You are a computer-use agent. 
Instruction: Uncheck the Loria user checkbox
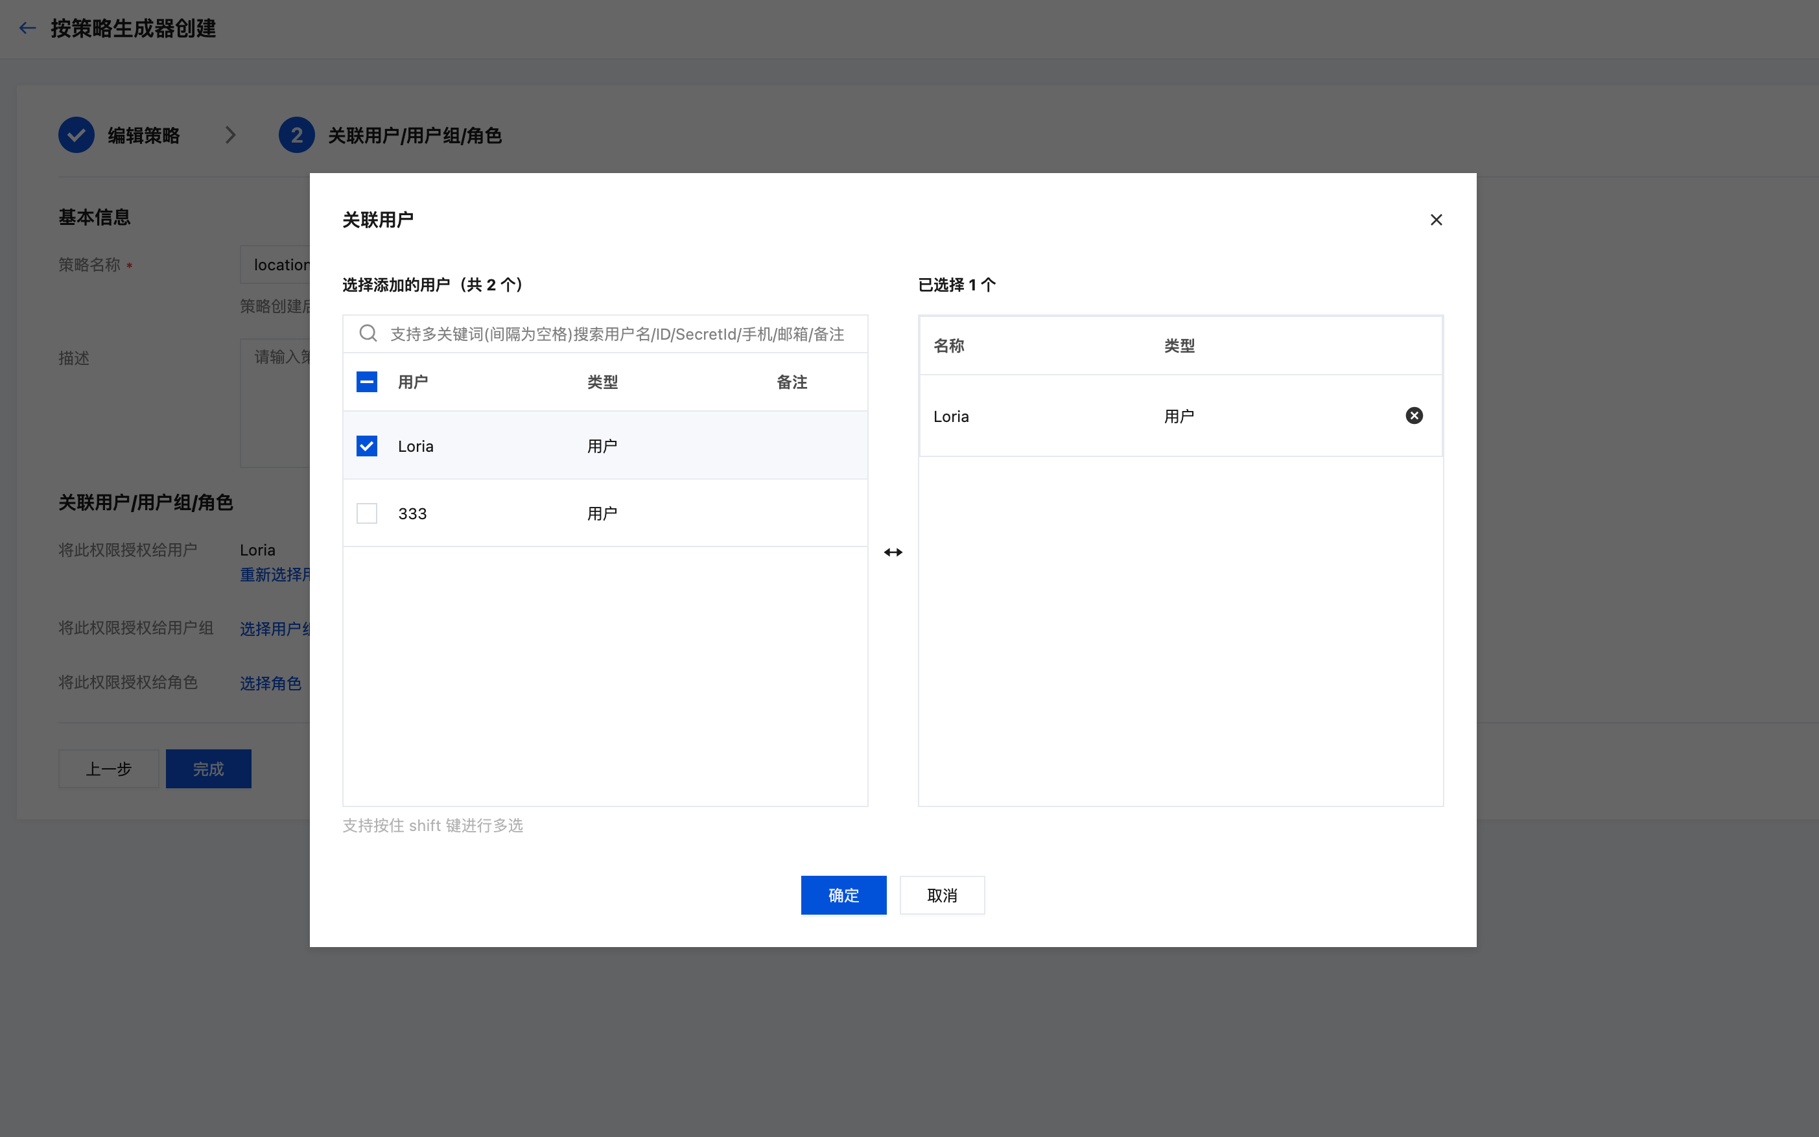point(367,446)
